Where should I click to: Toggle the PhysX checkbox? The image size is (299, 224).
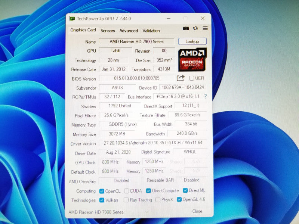tap(158, 200)
